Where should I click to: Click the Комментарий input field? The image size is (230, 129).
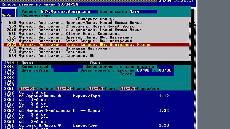(67, 67)
